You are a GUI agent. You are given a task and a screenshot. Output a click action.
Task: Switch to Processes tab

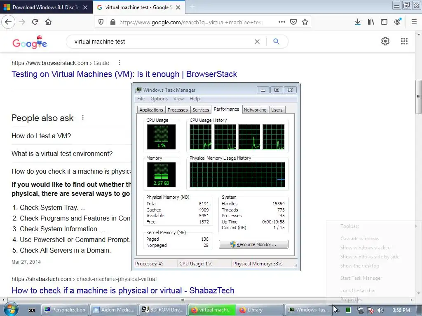pos(178,109)
